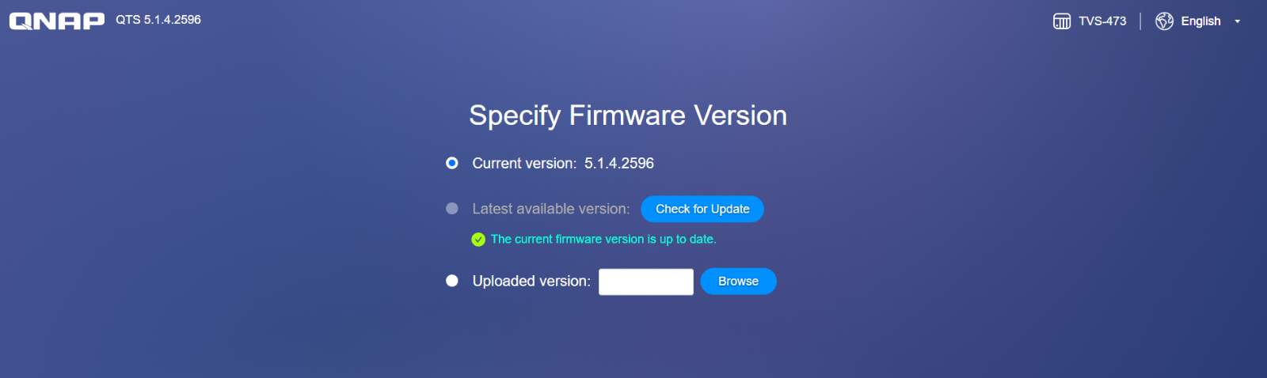The width and height of the screenshot is (1267, 378).
Task: Click the uploaded version file input field
Action: pyautogui.click(x=646, y=282)
